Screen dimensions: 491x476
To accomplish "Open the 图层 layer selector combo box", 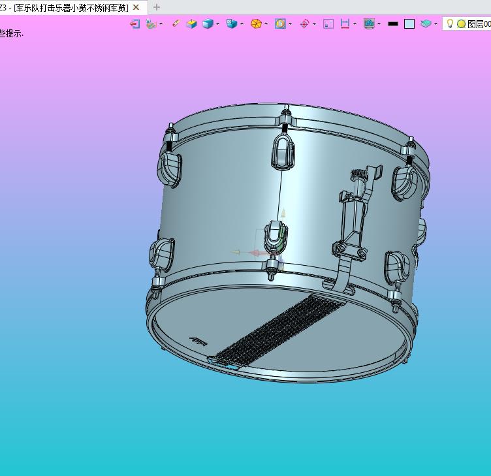I will (x=467, y=24).
